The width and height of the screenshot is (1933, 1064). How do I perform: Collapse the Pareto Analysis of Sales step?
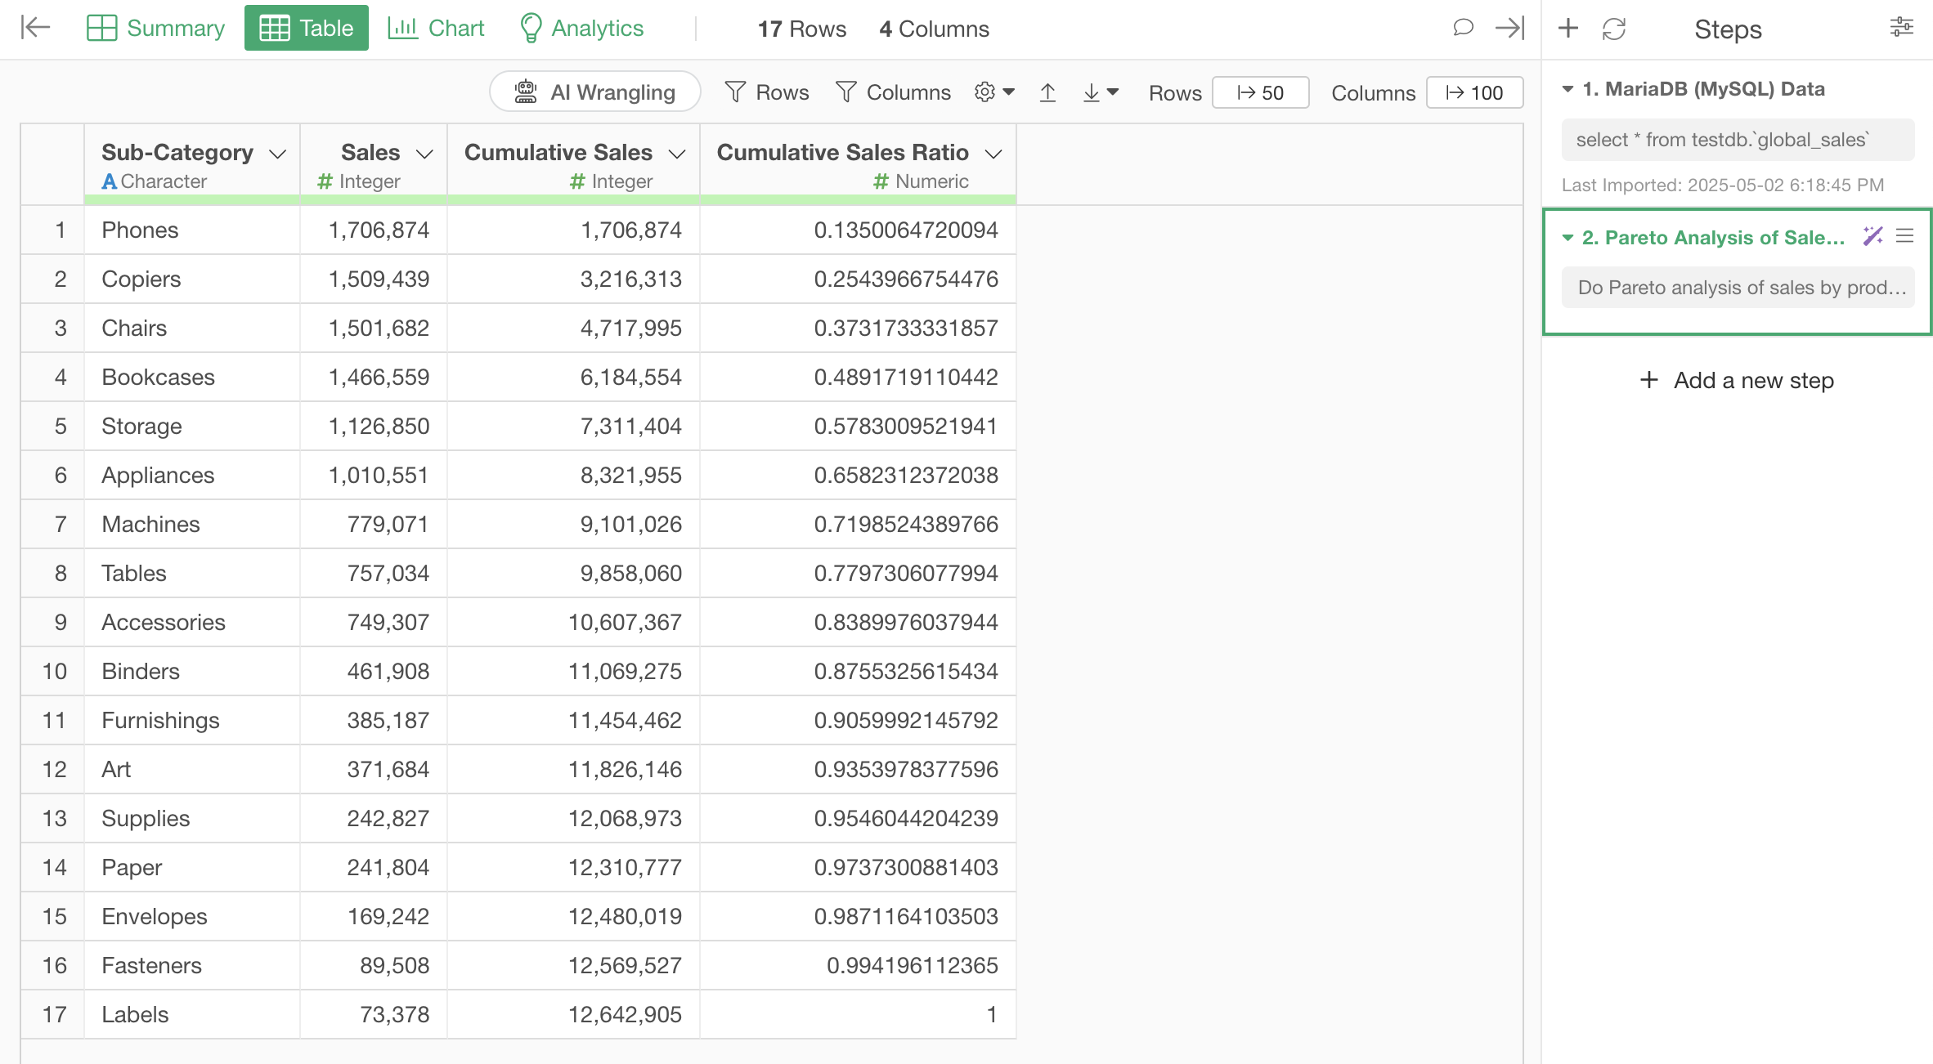tap(1567, 238)
